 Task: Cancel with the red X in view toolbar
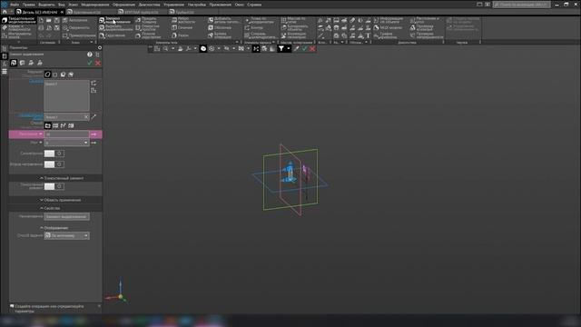coord(312,48)
